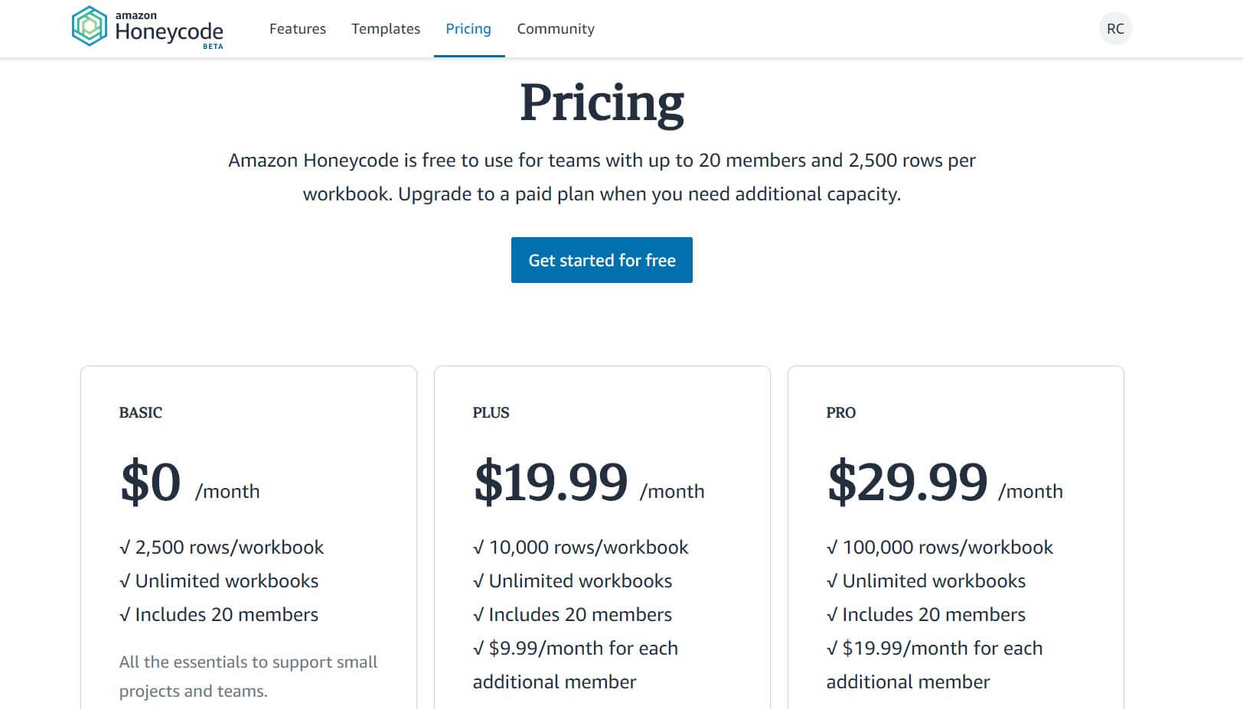Screen dimensions: 1243x709
Task: Visit the Community section
Action: (556, 29)
